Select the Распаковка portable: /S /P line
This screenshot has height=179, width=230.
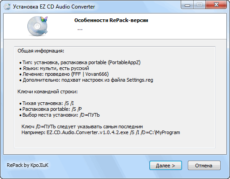(51, 109)
